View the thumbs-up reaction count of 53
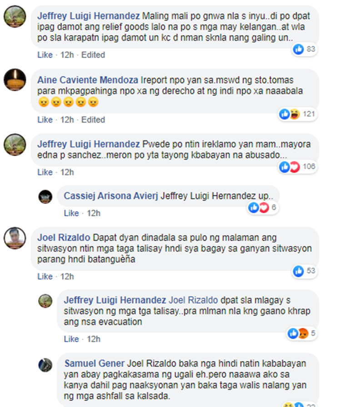Screen dimensions: 341x407 [x=304, y=271]
